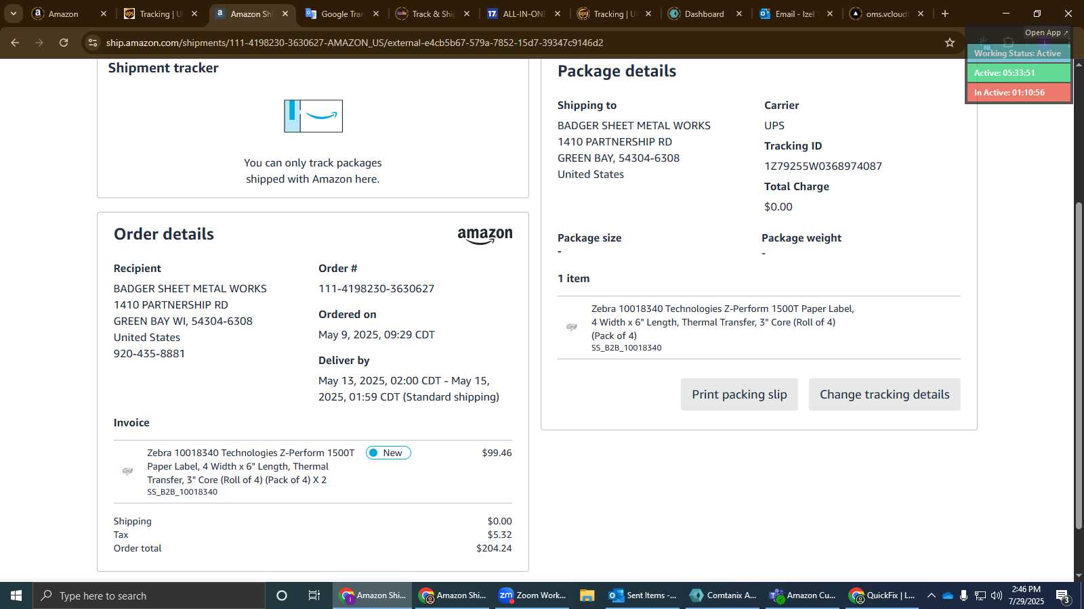Click the package details item thumbnail

[x=572, y=327]
